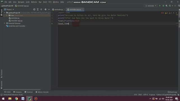Open Search Everywhere magnifier icon

coord(179,6)
